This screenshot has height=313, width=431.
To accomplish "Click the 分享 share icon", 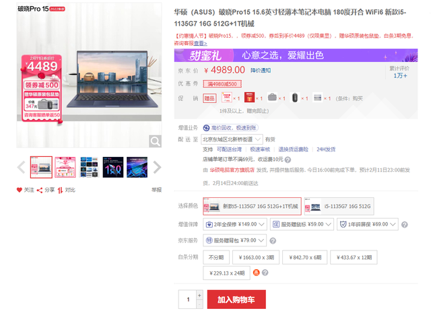I will pyautogui.click(x=40, y=190).
